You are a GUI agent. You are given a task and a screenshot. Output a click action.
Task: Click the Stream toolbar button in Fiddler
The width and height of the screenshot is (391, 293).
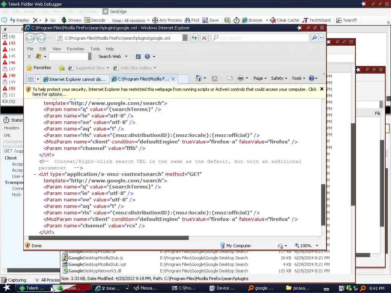coord(71,20)
